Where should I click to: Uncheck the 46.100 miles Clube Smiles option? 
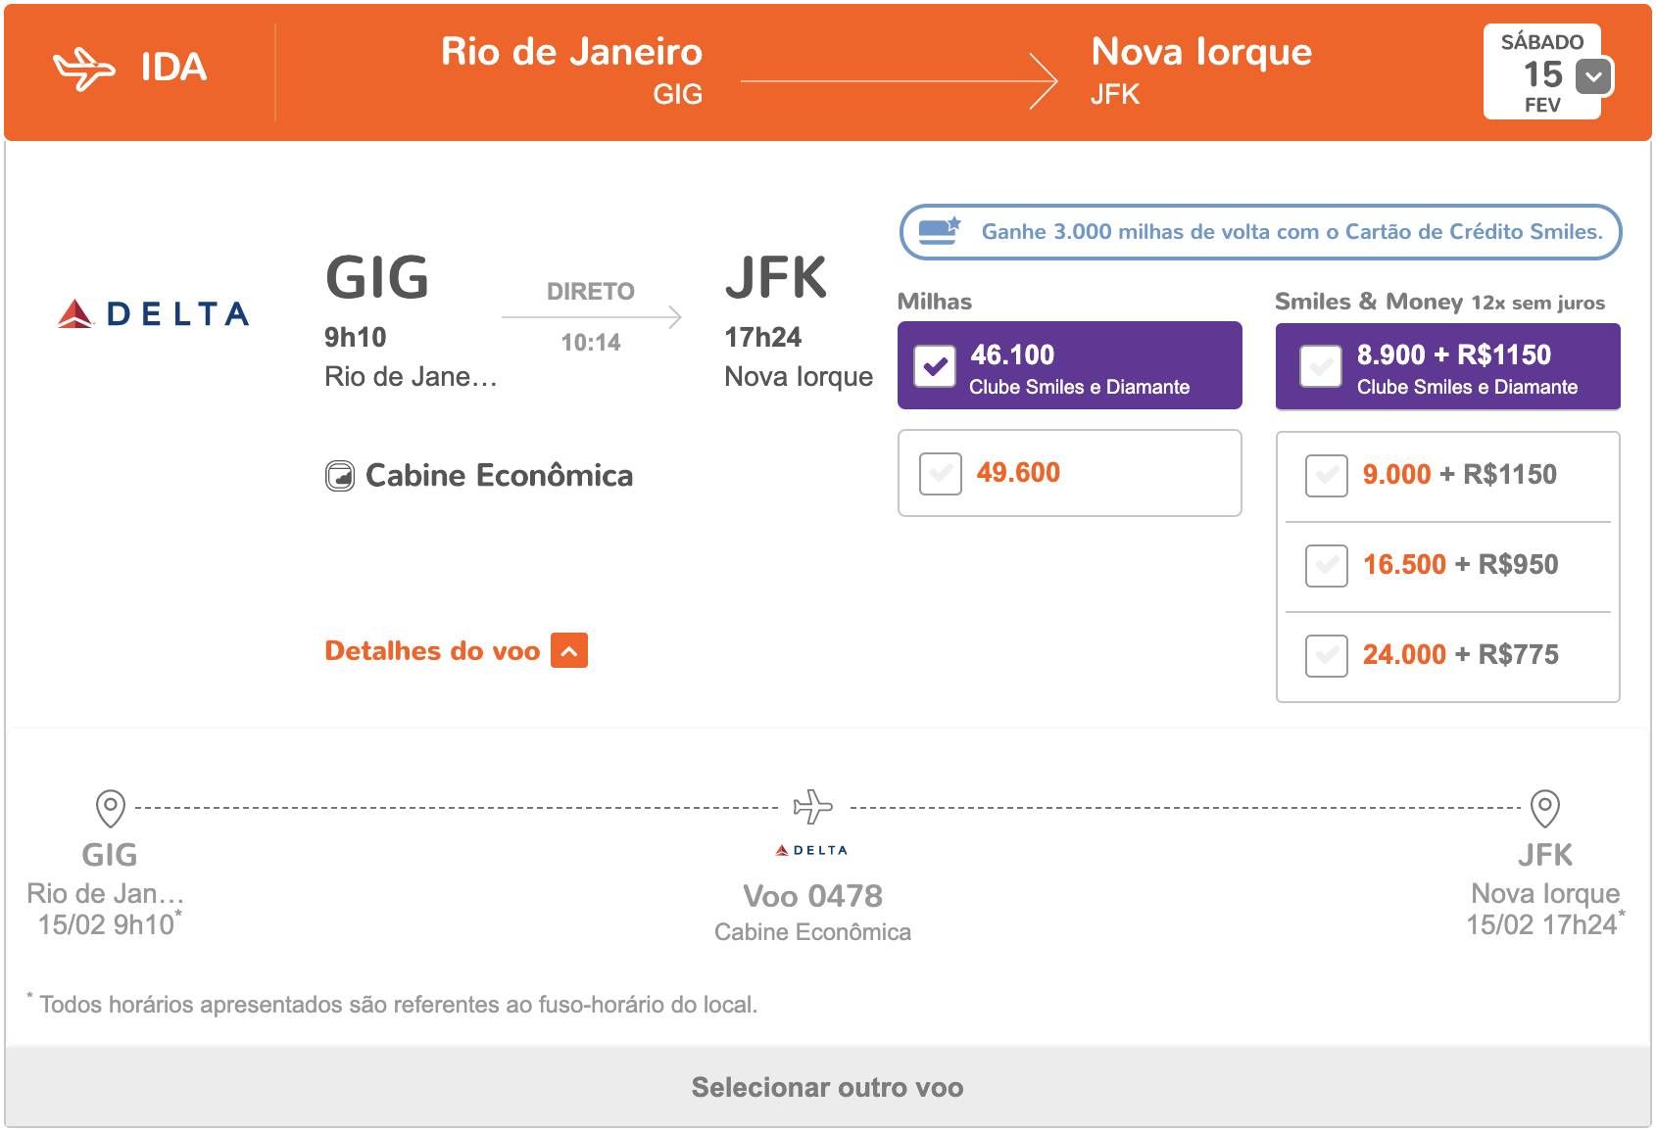tap(935, 366)
